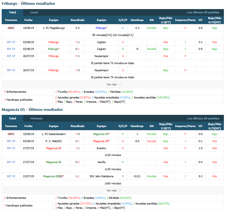Select the Maguncia 05 - Últimos resultados heading
This screenshot has width=229, height=211.
coord(32,109)
